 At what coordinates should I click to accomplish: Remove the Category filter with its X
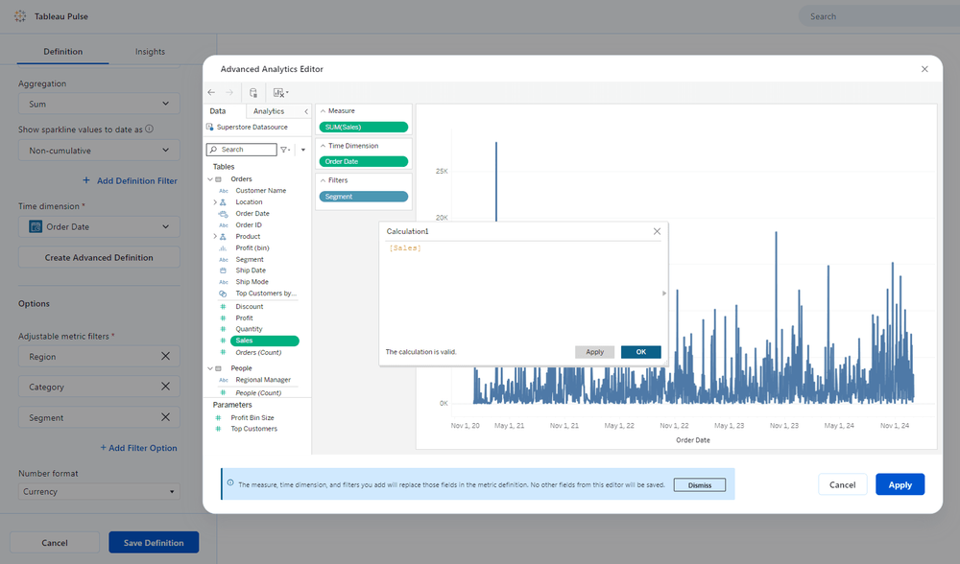point(165,387)
